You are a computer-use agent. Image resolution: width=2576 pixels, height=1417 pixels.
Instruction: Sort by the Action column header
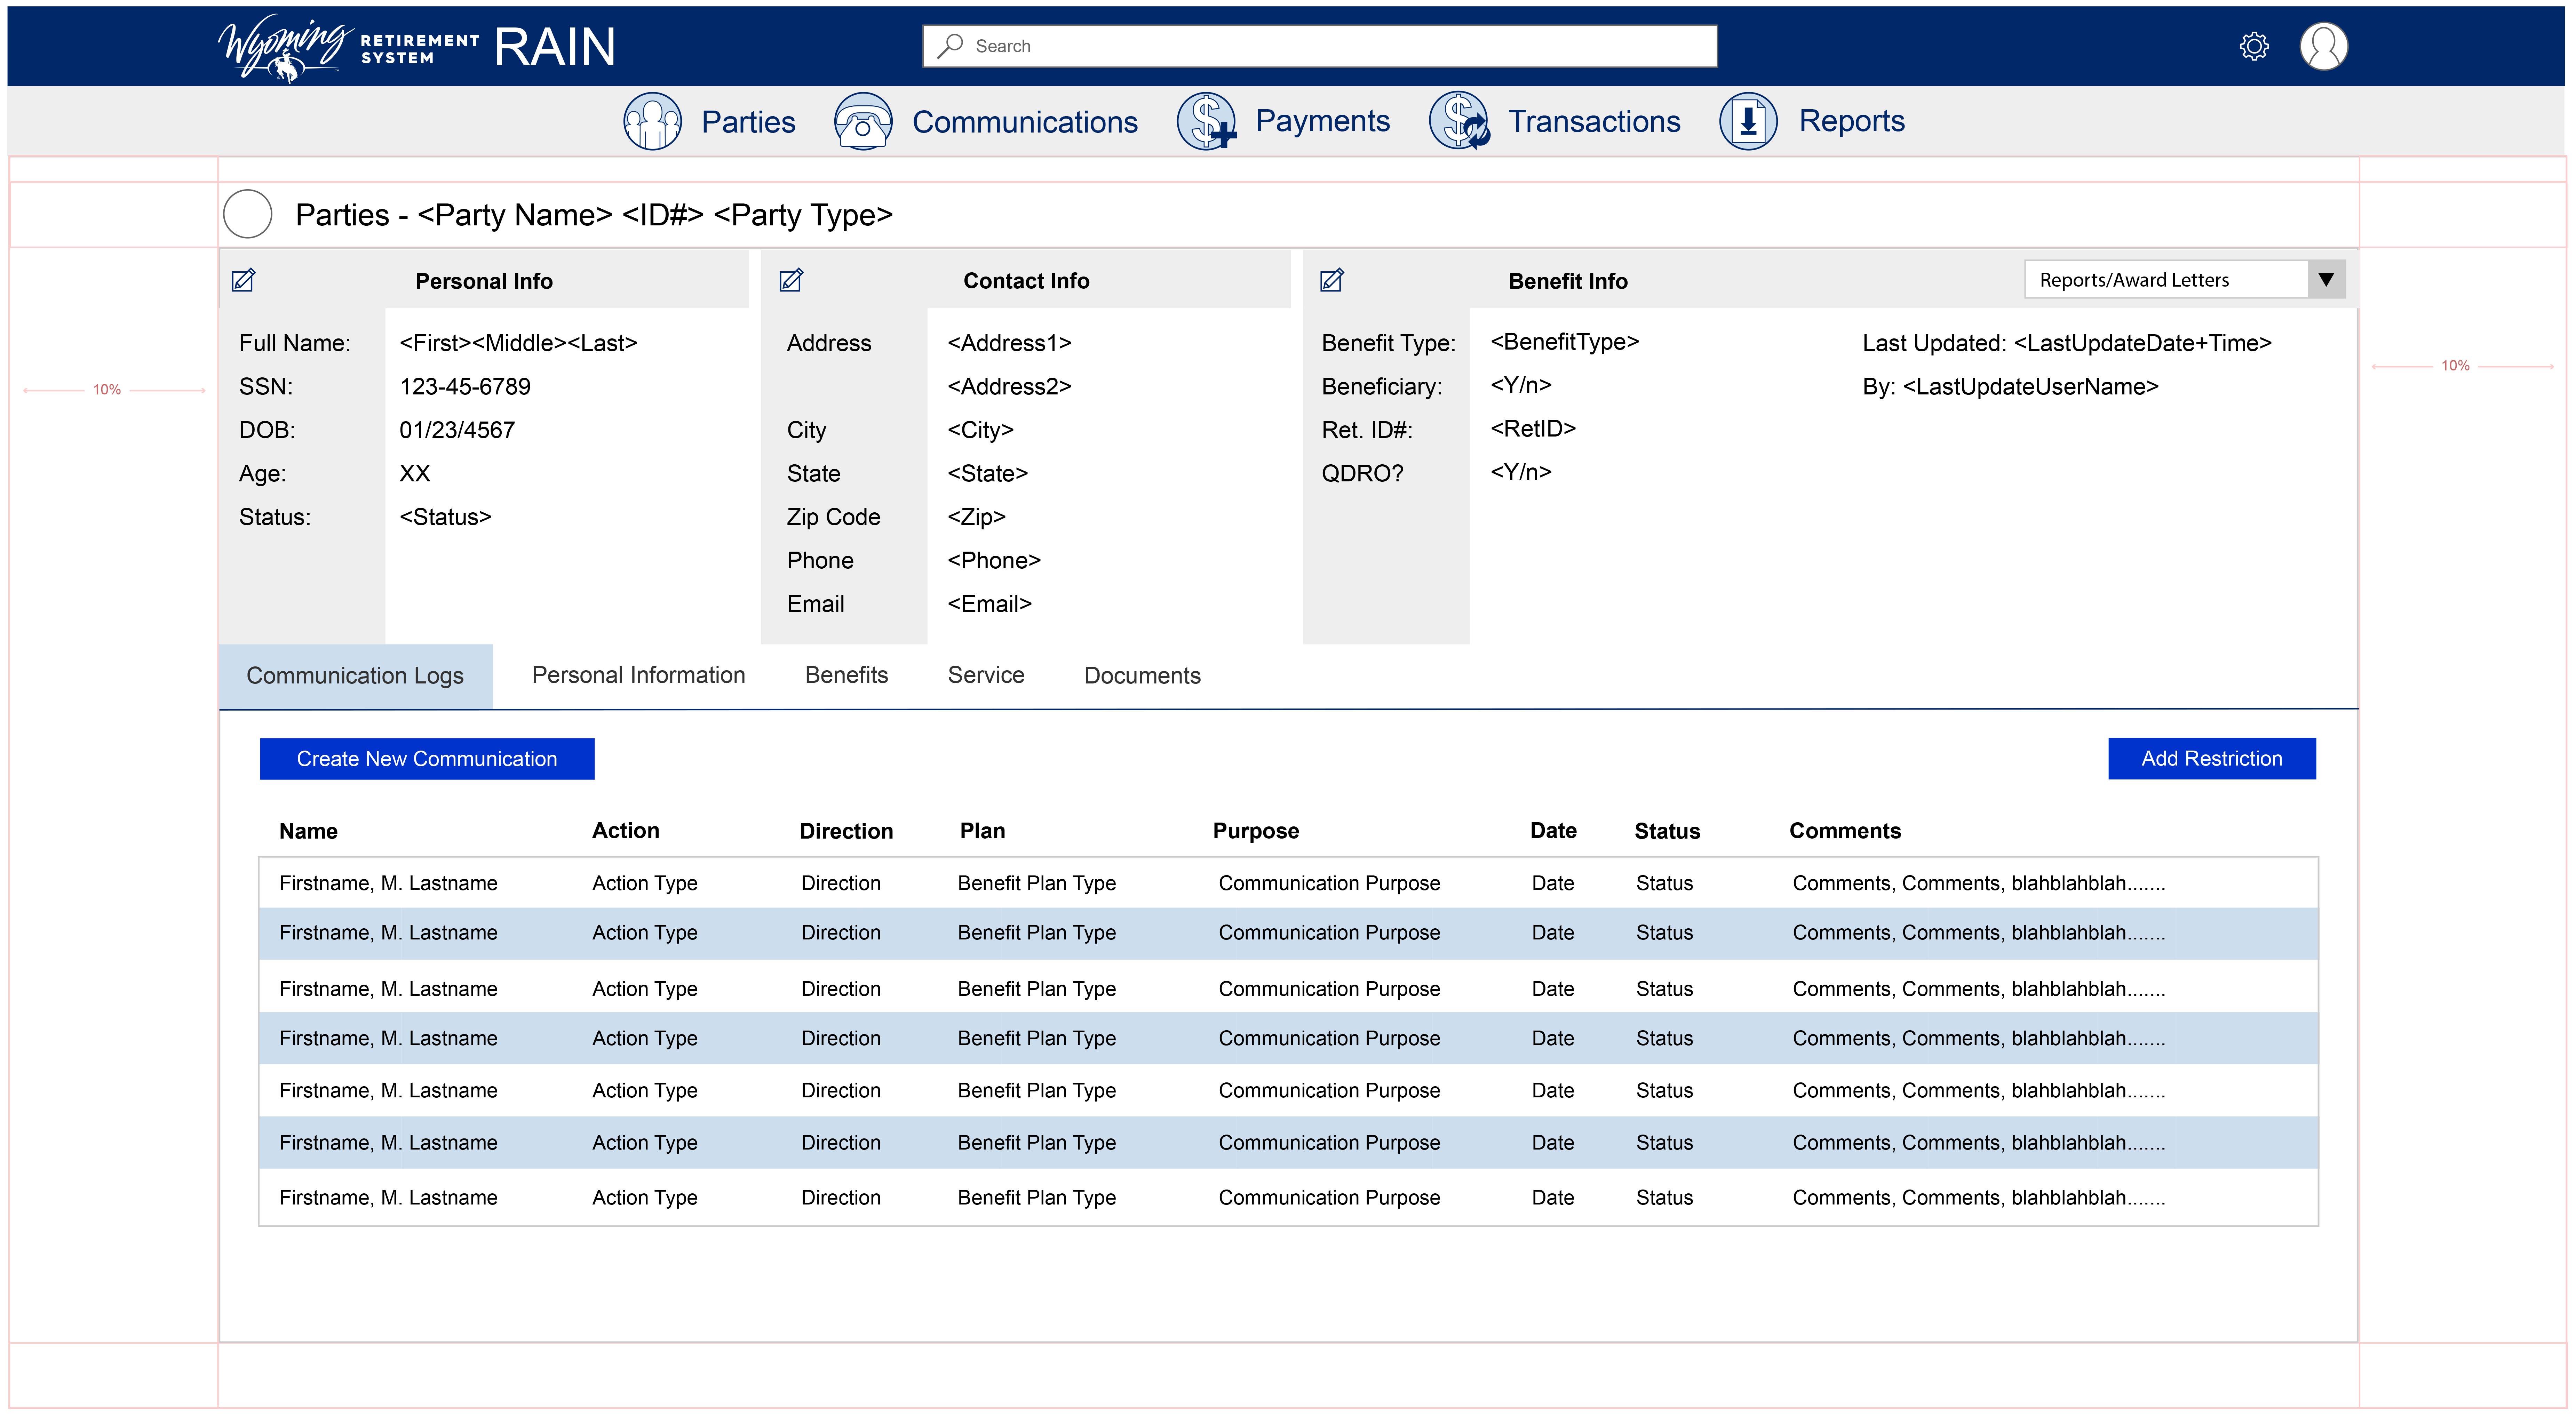pyautogui.click(x=625, y=831)
